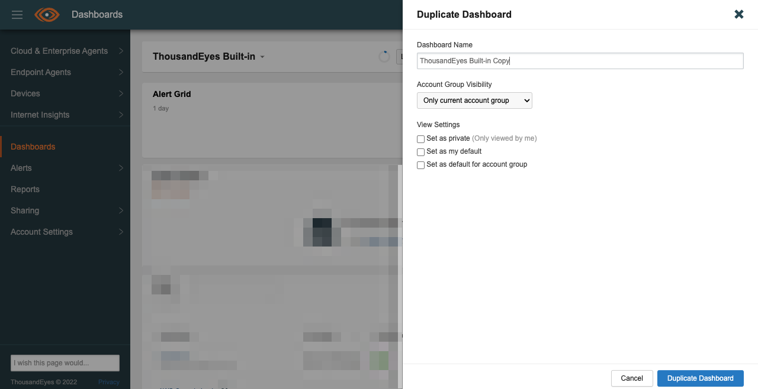Enable Set as my default
The image size is (758, 389).
[421, 152]
